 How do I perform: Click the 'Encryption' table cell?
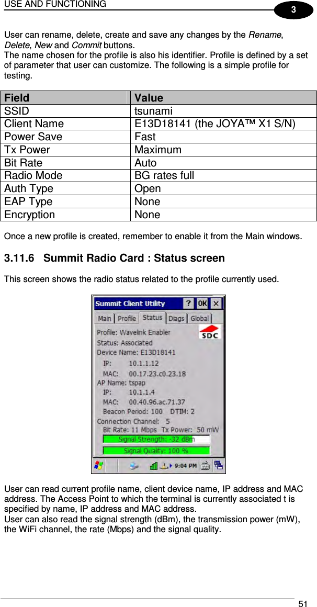[x=65, y=215]
